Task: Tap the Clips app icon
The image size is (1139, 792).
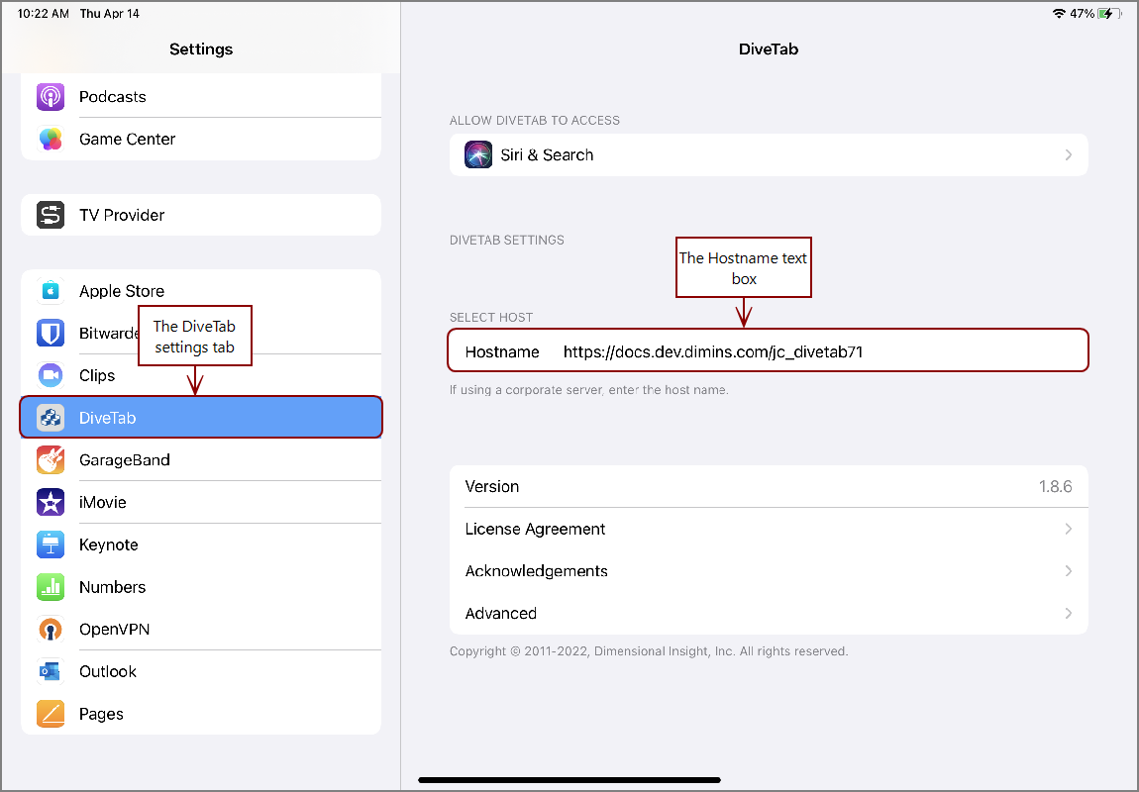Action: tap(51, 375)
